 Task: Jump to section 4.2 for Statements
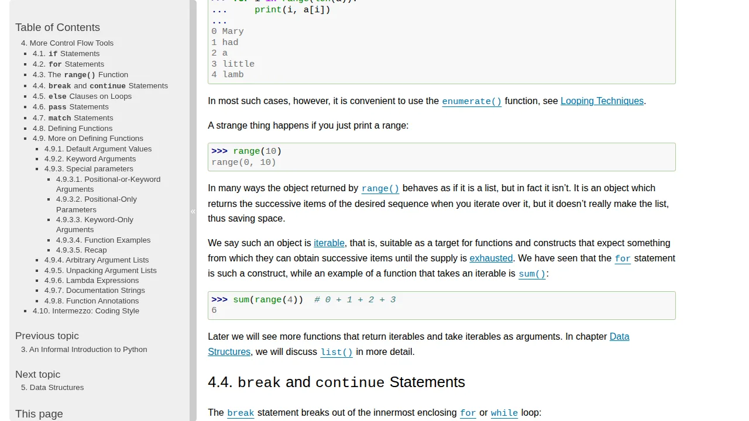(68, 64)
